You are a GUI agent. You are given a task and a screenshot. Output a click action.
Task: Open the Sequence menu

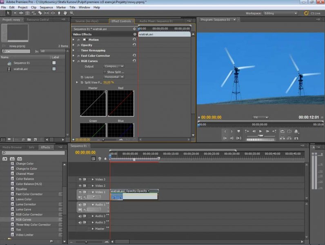46,7
